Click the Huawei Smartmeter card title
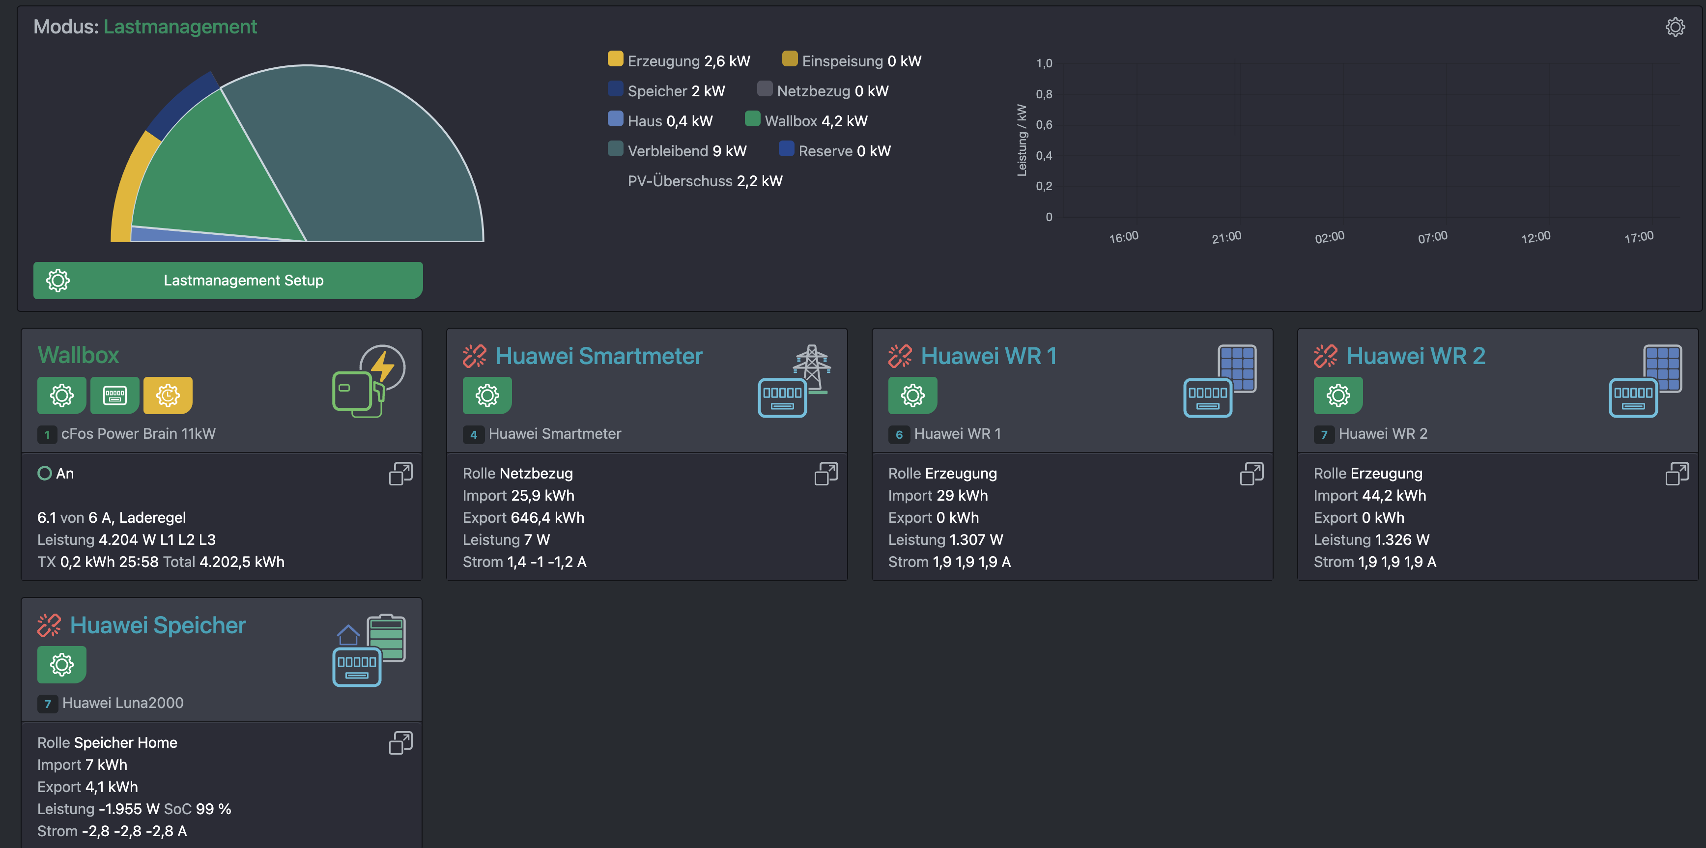 click(x=598, y=356)
